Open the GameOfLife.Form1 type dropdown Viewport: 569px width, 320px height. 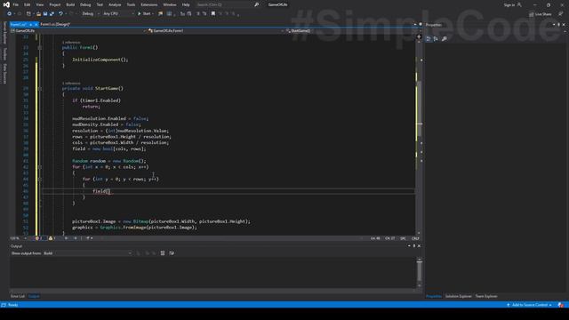[216, 31]
